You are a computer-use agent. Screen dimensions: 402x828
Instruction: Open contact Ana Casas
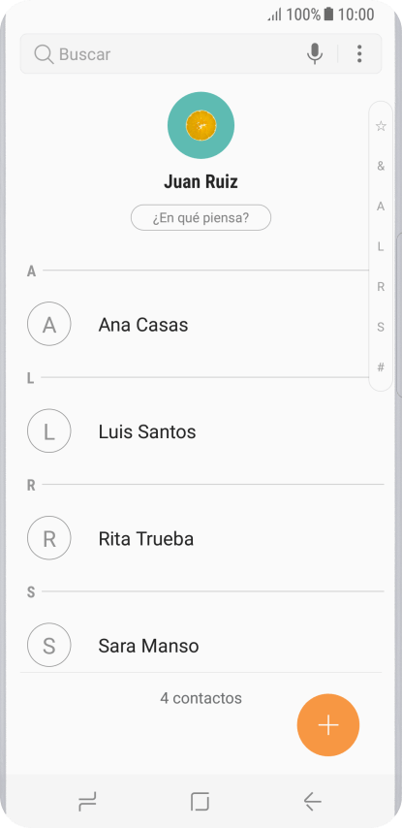(x=201, y=325)
